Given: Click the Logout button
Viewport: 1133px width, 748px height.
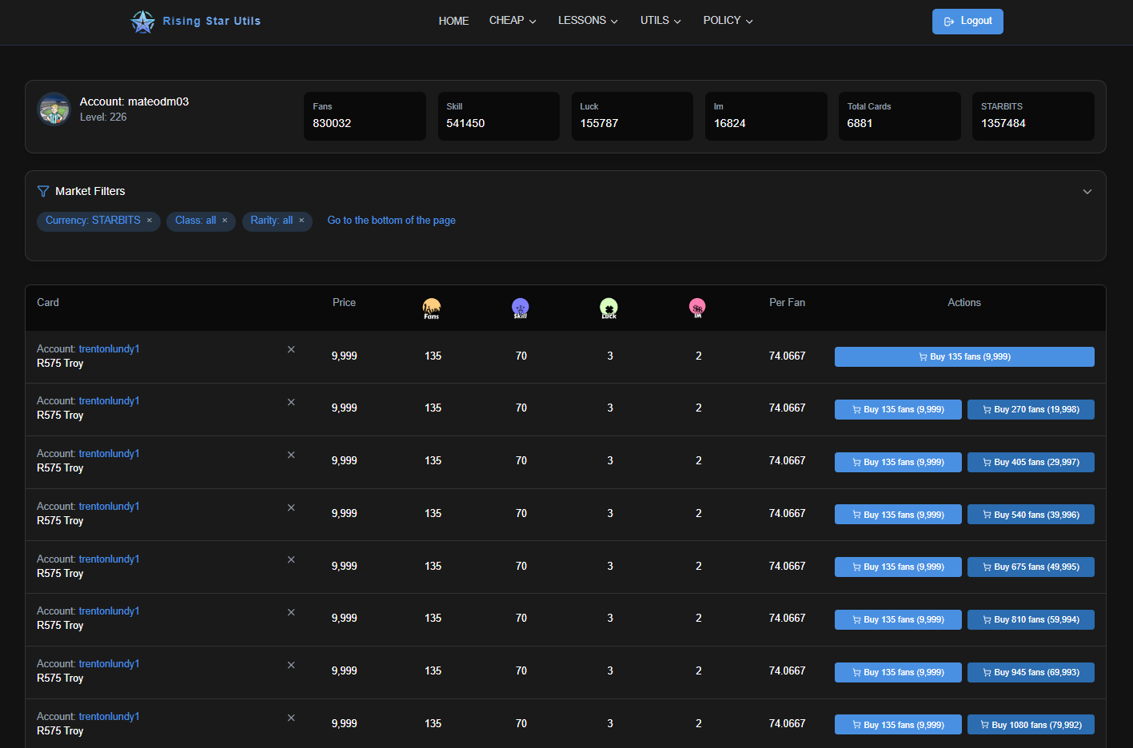Looking at the screenshot, I should coord(967,22).
